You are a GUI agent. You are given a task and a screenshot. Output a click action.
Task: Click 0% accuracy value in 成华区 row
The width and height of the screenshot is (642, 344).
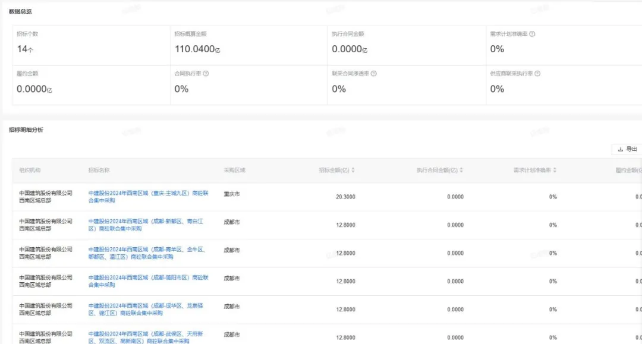553,310
